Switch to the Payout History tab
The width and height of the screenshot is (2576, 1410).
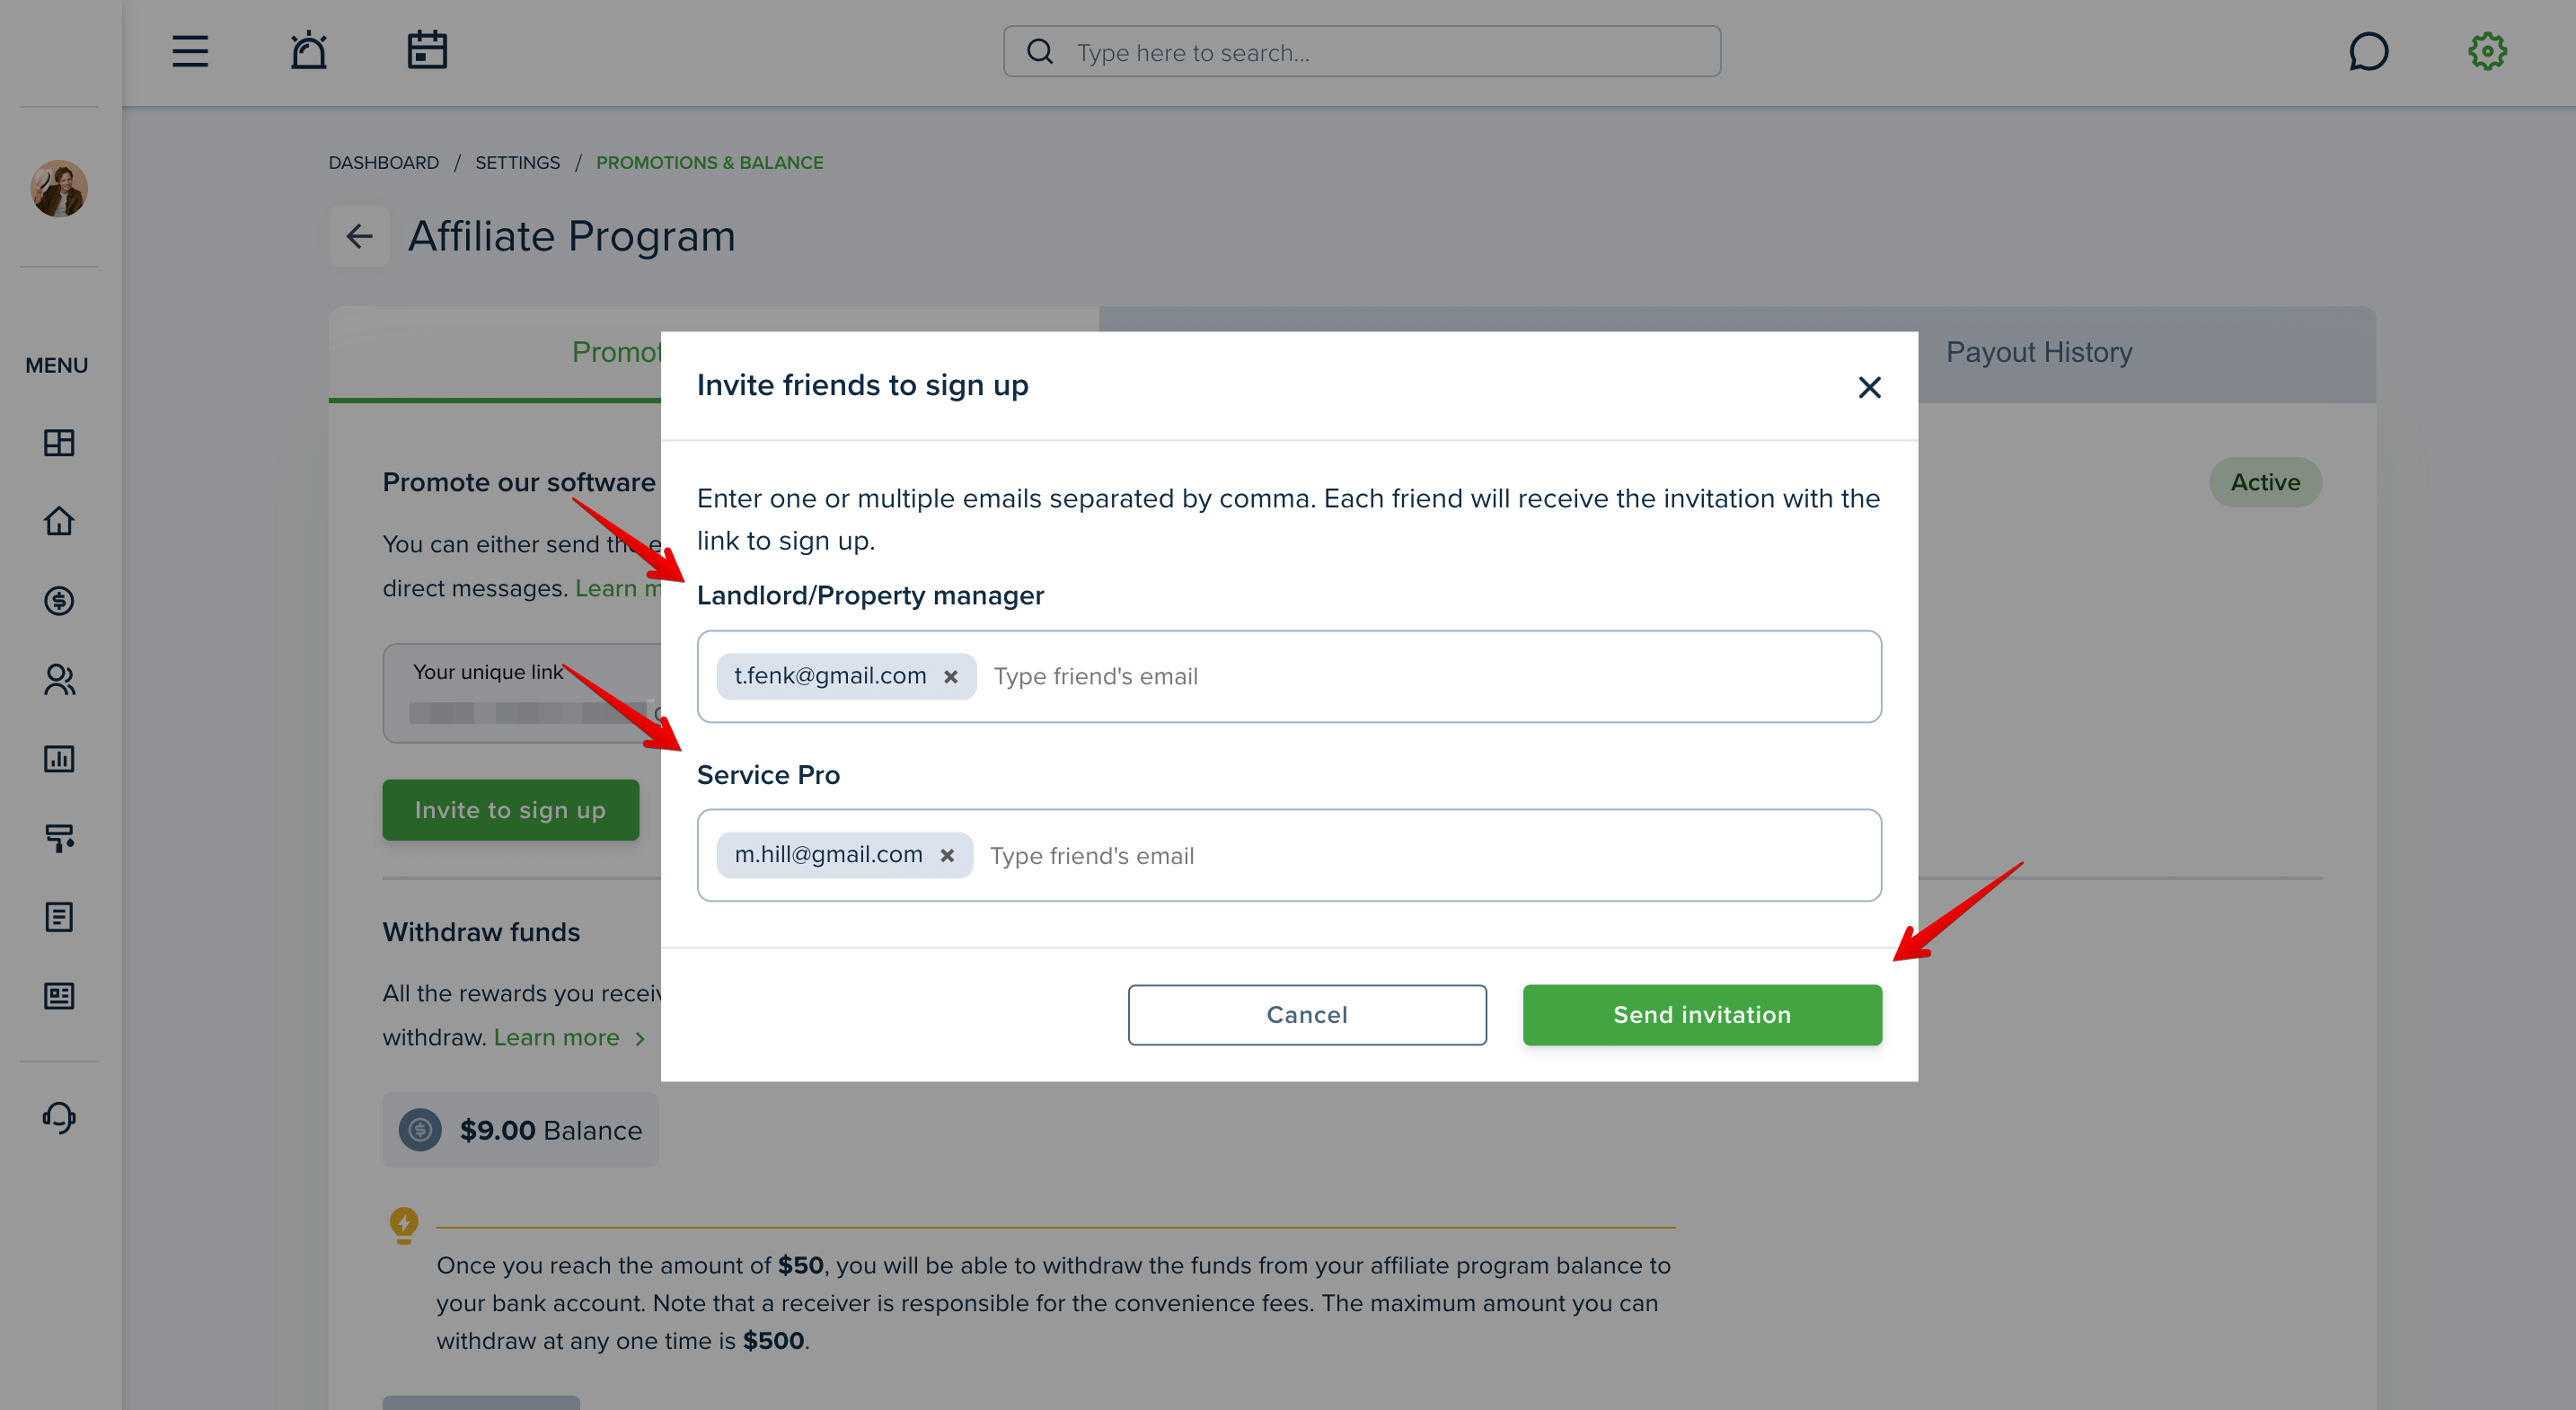(x=2038, y=353)
